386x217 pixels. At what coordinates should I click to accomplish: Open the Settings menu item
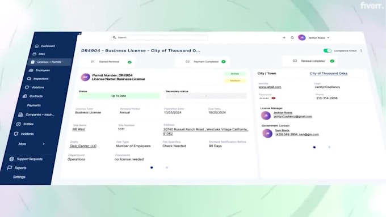(x=19, y=177)
